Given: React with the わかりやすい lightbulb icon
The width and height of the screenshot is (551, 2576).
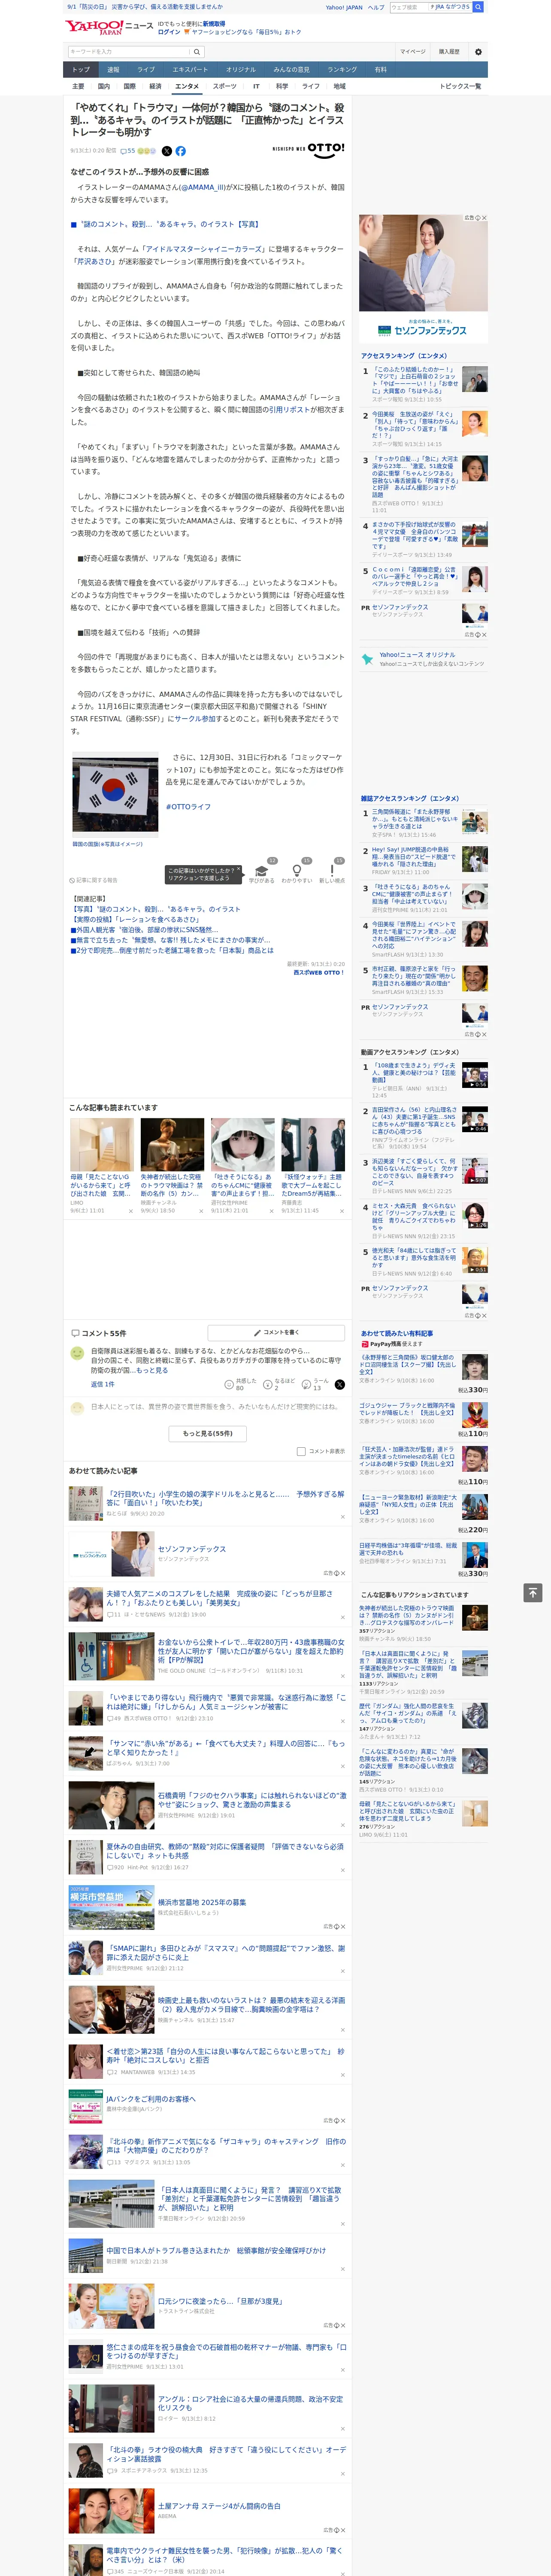Looking at the screenshot, I should (297, 871).
